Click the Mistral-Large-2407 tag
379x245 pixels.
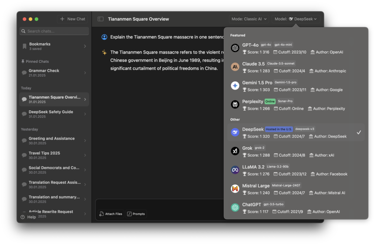coord(286,186)
